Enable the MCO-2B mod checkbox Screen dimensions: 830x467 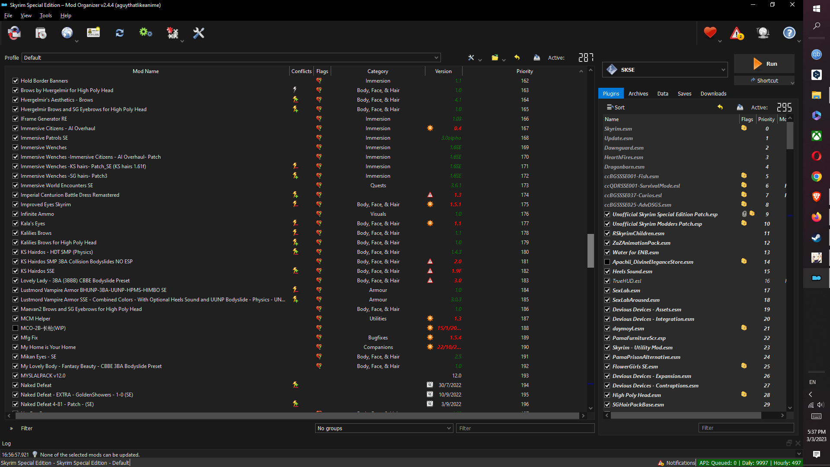[x=16, y=328]
